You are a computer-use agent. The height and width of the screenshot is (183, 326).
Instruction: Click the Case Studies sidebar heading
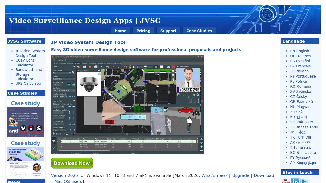coord(26,93)
